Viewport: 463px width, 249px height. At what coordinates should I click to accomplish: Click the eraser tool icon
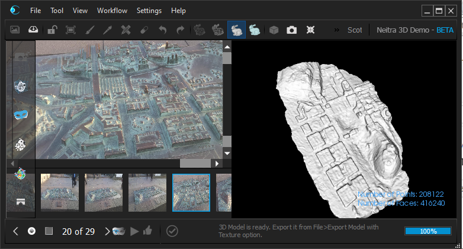coord(144,30)
